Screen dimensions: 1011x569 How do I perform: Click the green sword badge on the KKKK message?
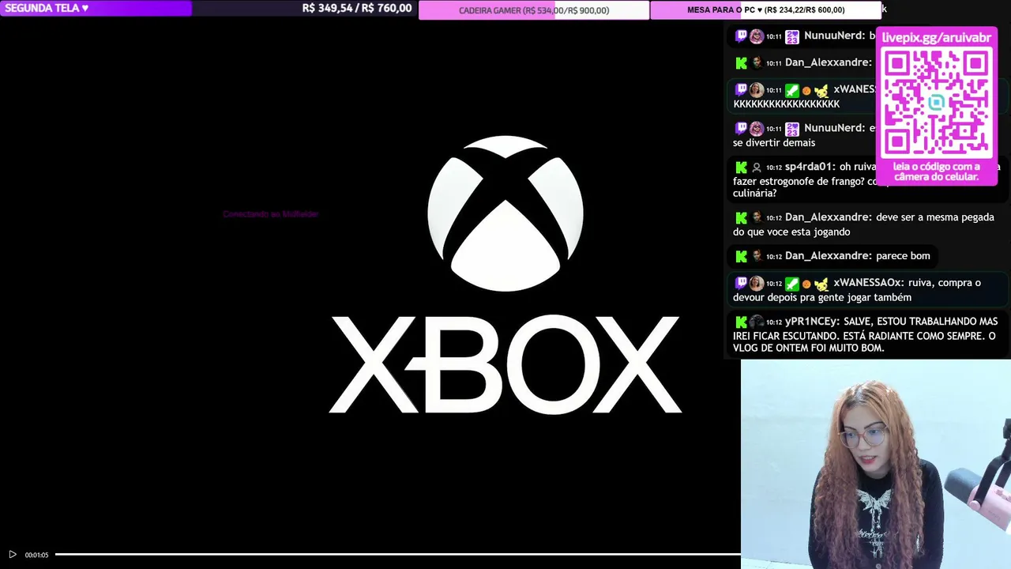click(792, 90)
